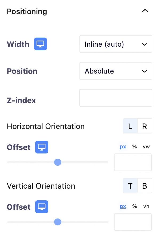Switch horizontal Offset unit to %
Image resolution: width=161 pixels, height=243 pixels.
click(x=134, y=147)
